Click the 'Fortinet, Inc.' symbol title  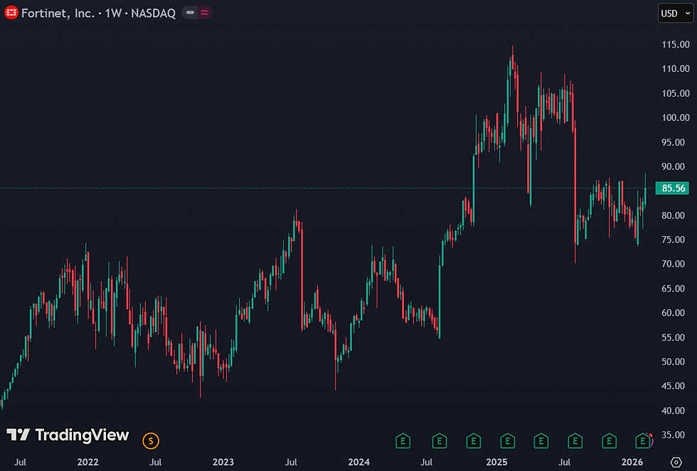(58, 13)
